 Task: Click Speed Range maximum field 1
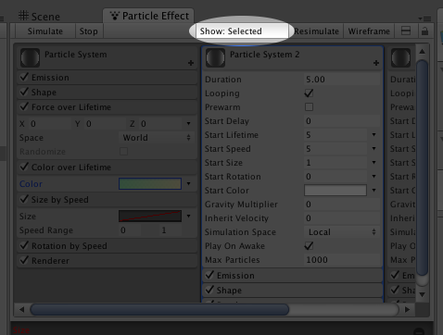(171, 230)
